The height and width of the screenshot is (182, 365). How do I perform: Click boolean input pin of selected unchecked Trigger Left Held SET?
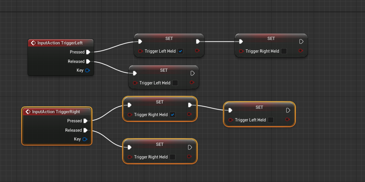(231, 120)
